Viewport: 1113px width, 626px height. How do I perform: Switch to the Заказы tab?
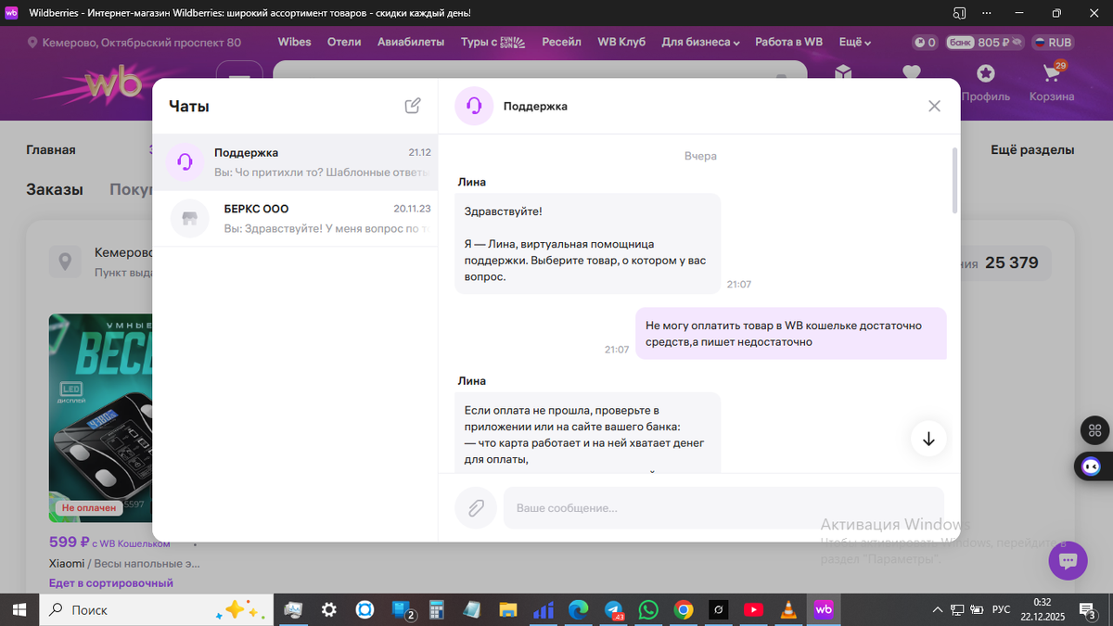55,189
